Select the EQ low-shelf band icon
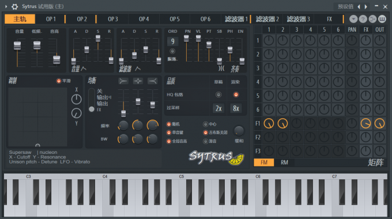 [123, 81]
